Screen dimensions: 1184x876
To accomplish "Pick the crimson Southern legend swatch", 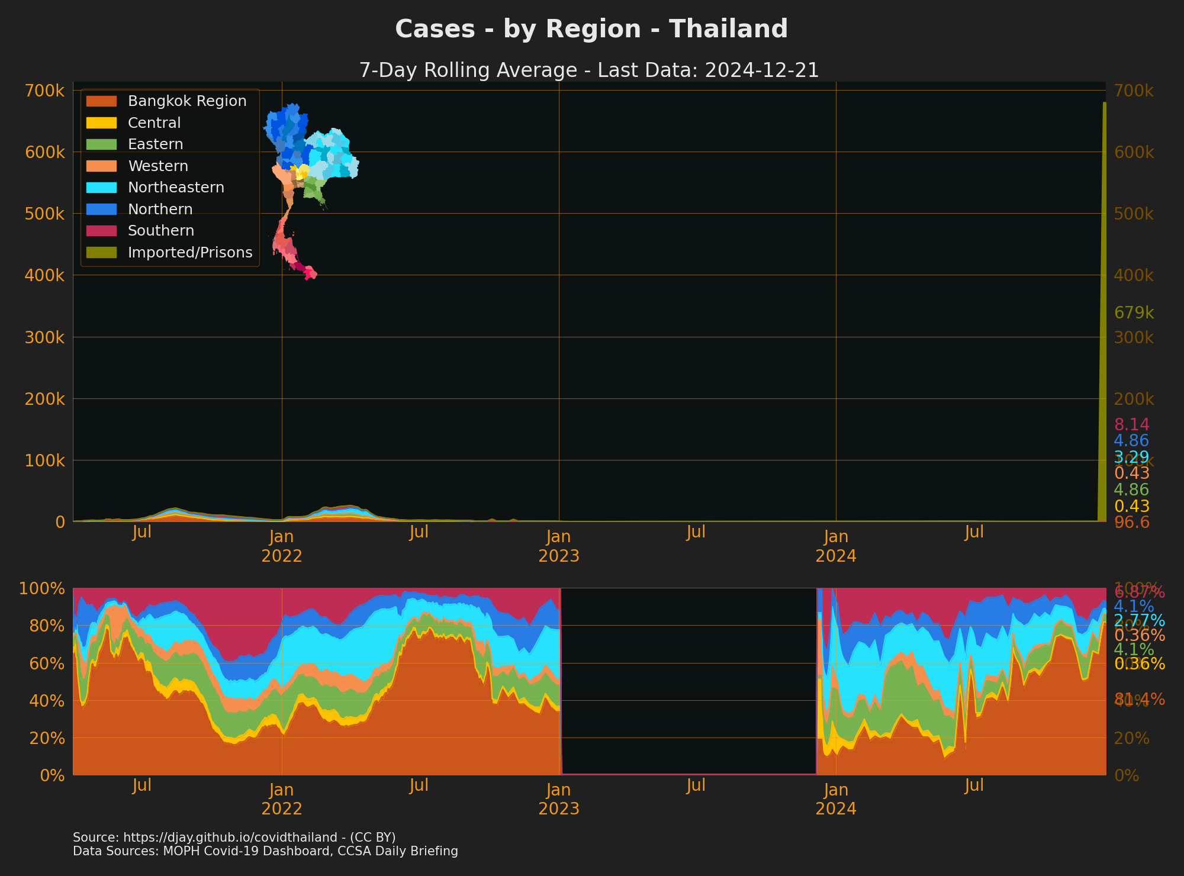I will tap(101, 231).
